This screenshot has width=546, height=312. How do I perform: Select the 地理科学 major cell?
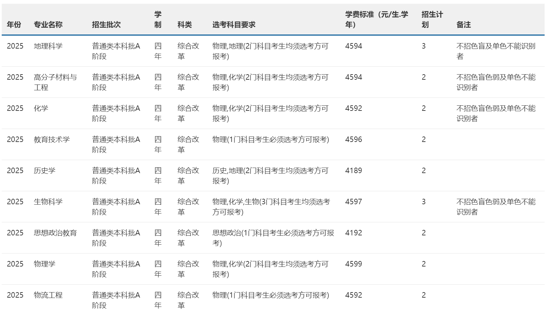pyautogui.click(x=48, y=46)
